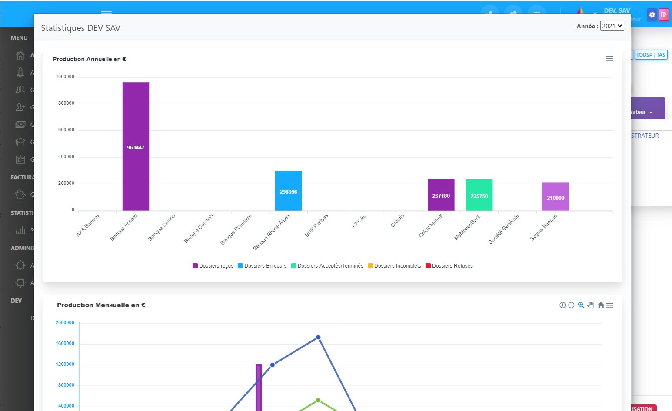
Task: Click the IOBSP | IAS badge button
Action: [x=651, y=55]
